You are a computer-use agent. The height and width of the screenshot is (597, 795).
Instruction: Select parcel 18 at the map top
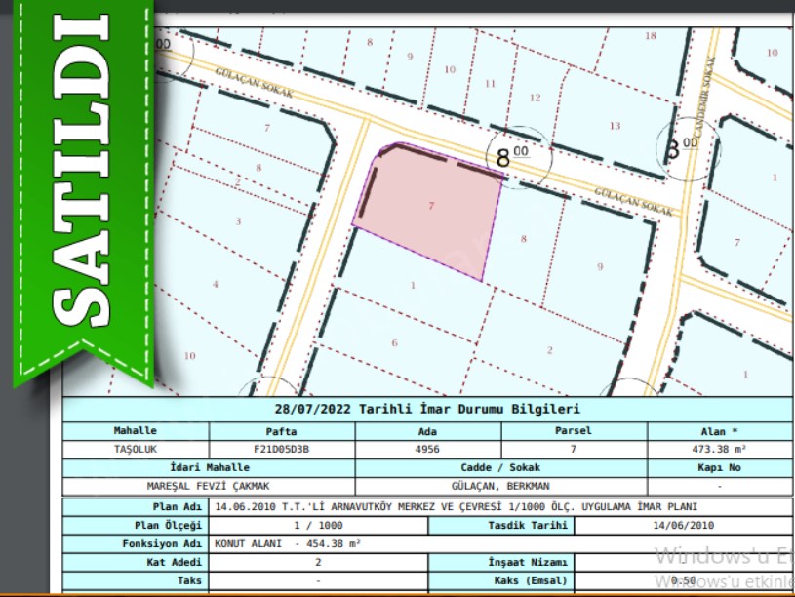tap(651, 36)
